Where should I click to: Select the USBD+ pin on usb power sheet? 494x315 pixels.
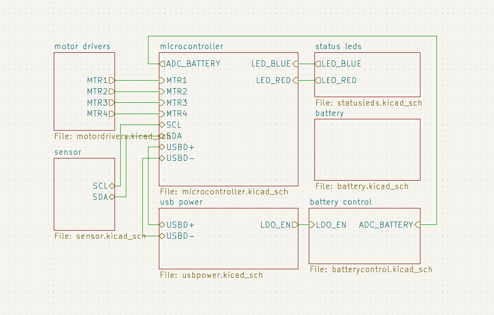pyautogui.click(x=177, y=225)
